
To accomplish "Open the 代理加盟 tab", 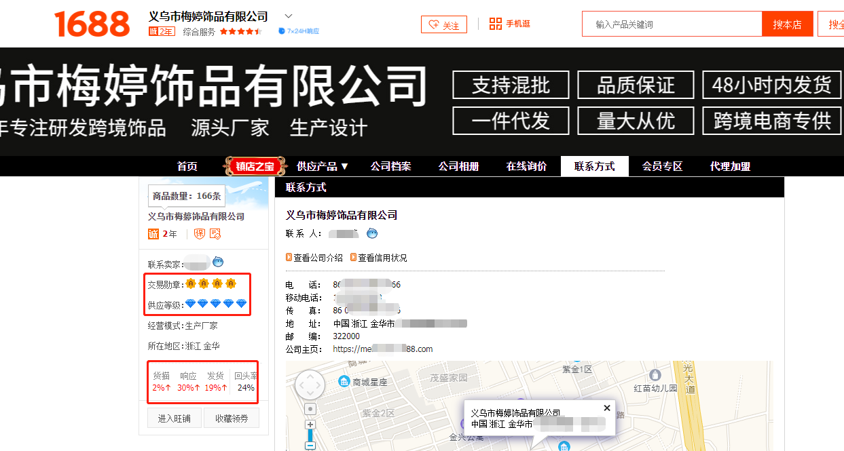I will (730, 166).
